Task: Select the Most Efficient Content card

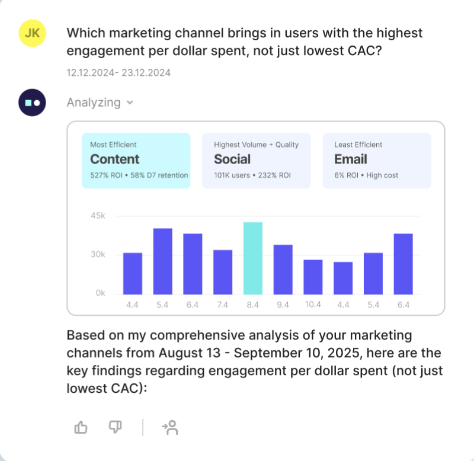Action: click(x=136, y=161)
